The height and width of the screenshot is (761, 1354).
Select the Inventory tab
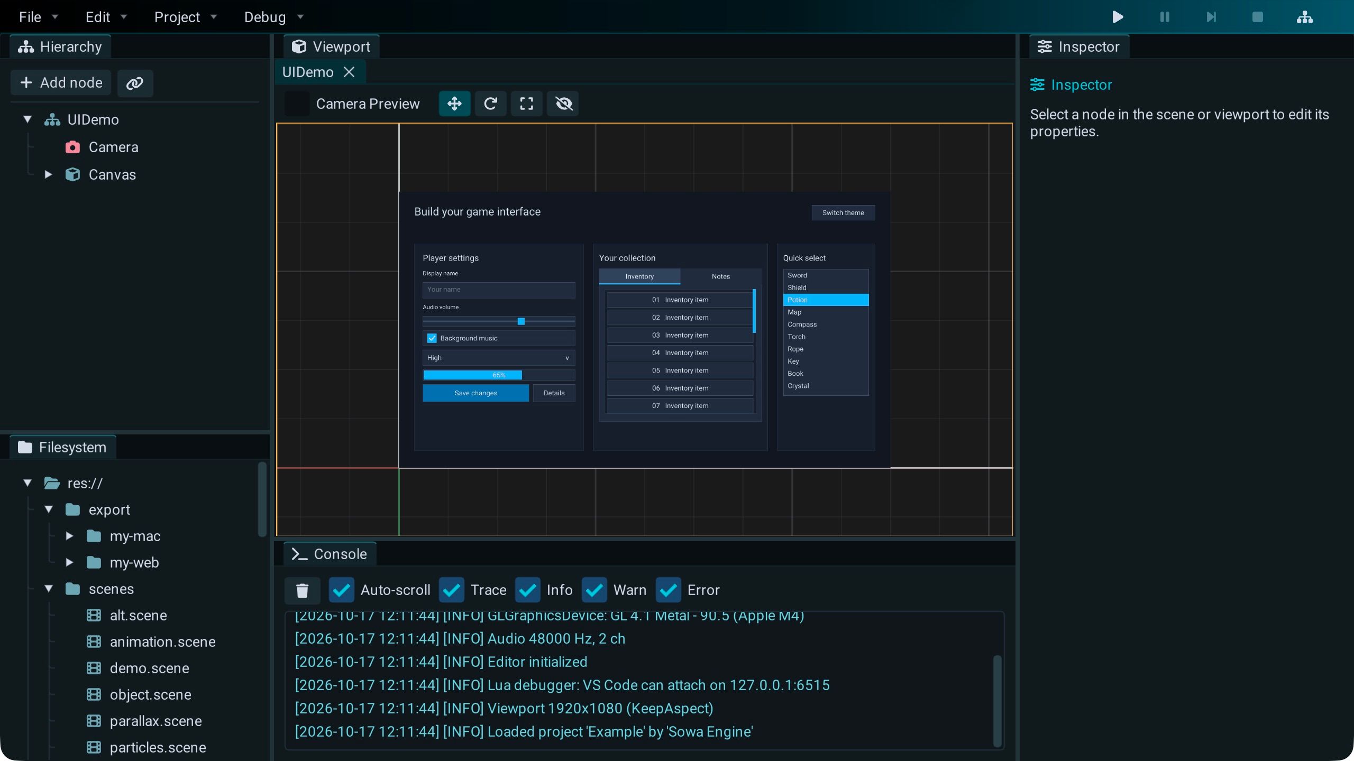point(639,276)
